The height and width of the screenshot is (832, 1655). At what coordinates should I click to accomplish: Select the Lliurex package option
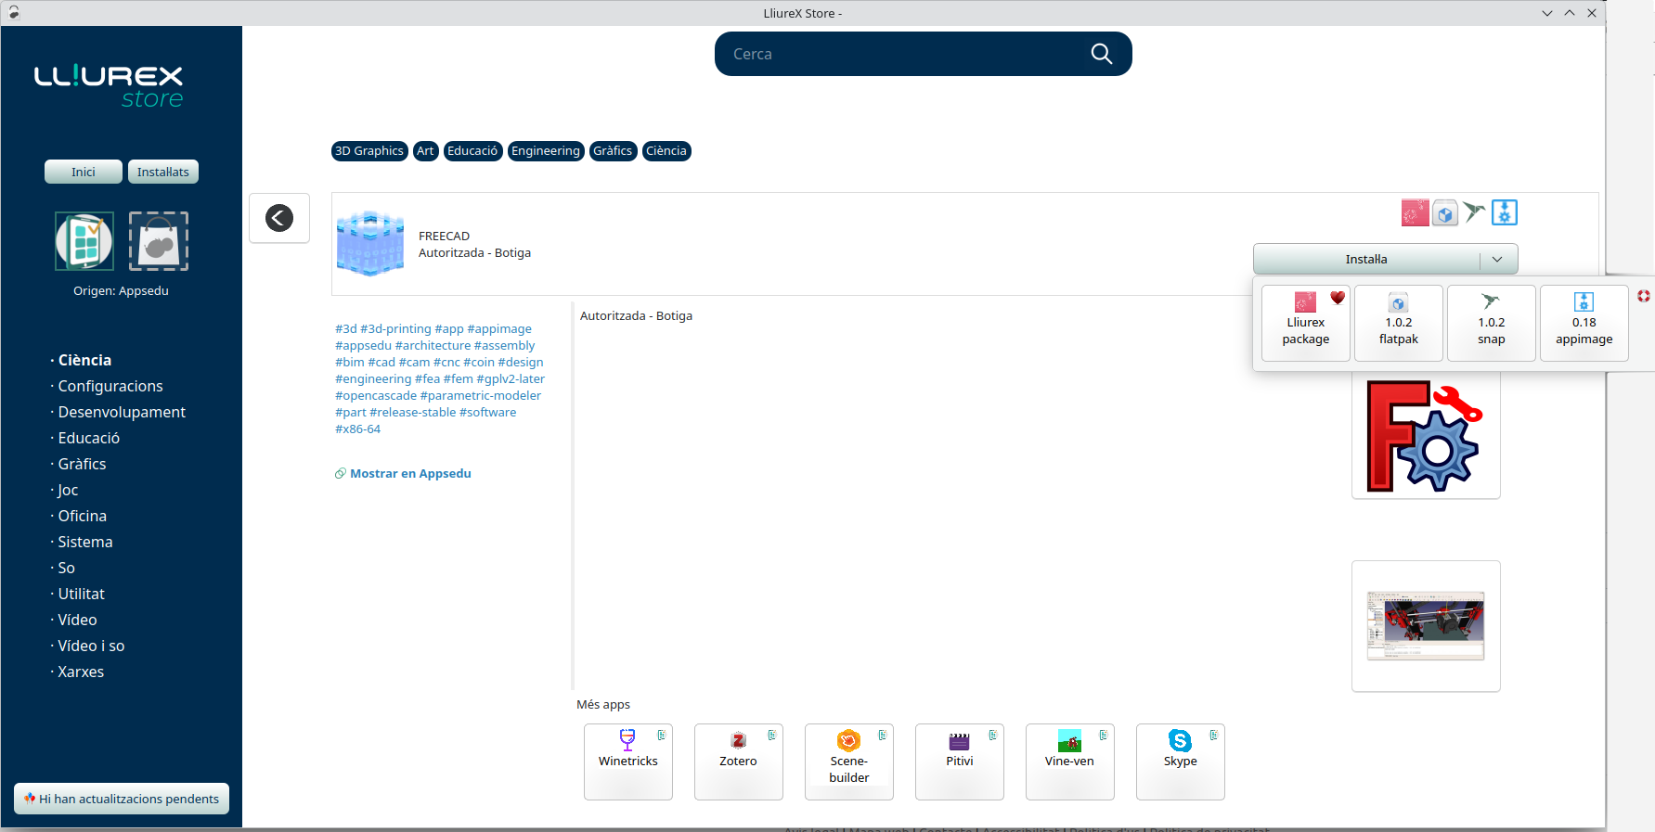pyautogui.click(x=1305, y=323)
